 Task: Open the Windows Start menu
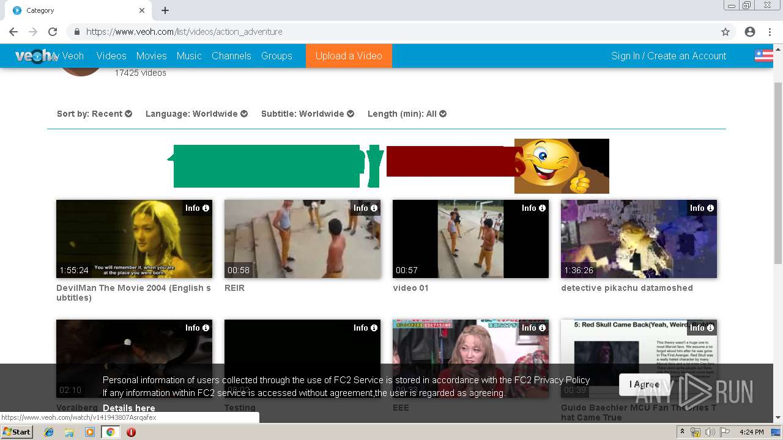(x=17, y=432)
